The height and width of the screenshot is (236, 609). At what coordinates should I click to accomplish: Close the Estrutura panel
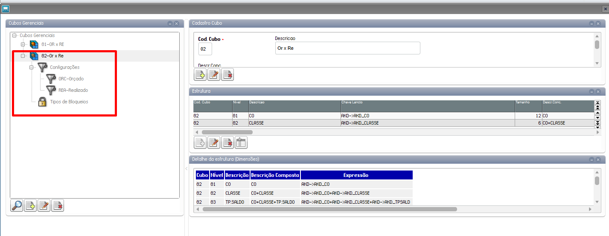pyautogui.click(x=598, y=91)
